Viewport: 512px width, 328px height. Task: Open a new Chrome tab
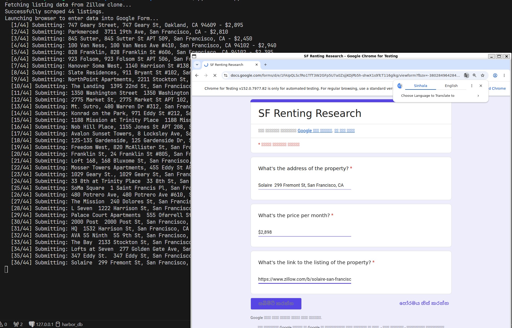coord(265,65)
